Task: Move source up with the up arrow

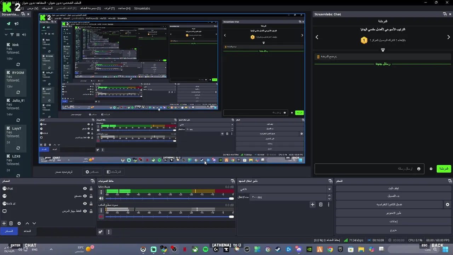Action: (27, 223)
